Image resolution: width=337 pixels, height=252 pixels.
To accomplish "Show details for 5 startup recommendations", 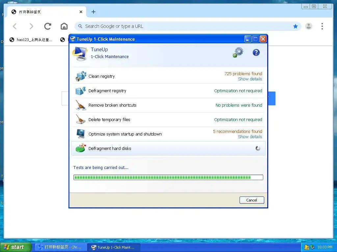I will click(x=250, y=137).
